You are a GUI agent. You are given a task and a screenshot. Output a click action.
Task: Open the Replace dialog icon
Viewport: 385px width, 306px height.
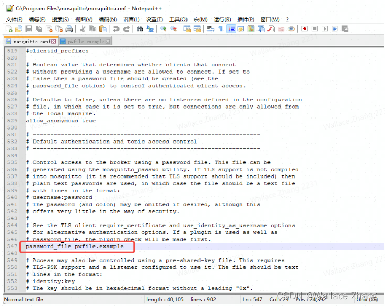click(x=150, y=29)
